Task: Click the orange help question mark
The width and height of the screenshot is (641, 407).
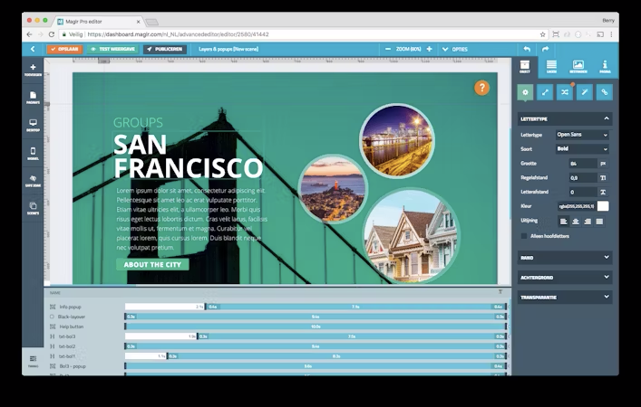Action: pos(482,88)
